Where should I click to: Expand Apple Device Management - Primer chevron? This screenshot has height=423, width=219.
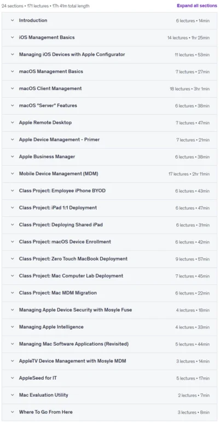click(x=13, y=139)
